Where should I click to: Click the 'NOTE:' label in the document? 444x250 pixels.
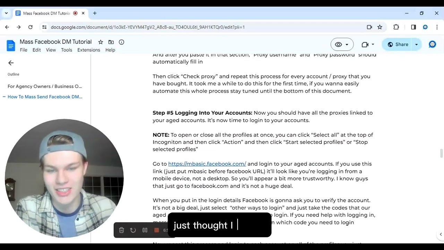click(161, 135)
